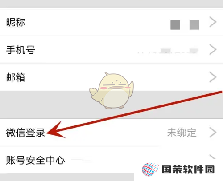Open the 昵称 nickname row

point(111,22)
